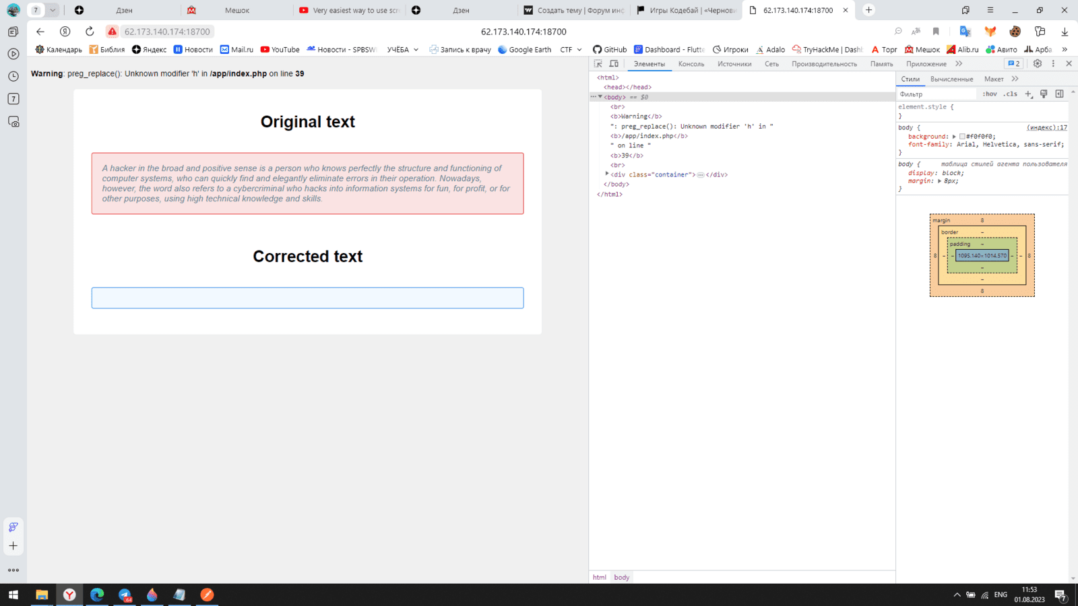The width and height of the screenshot is (1078, 606).
Task: Open the cookie editor extension
Action: (1015, 32)
